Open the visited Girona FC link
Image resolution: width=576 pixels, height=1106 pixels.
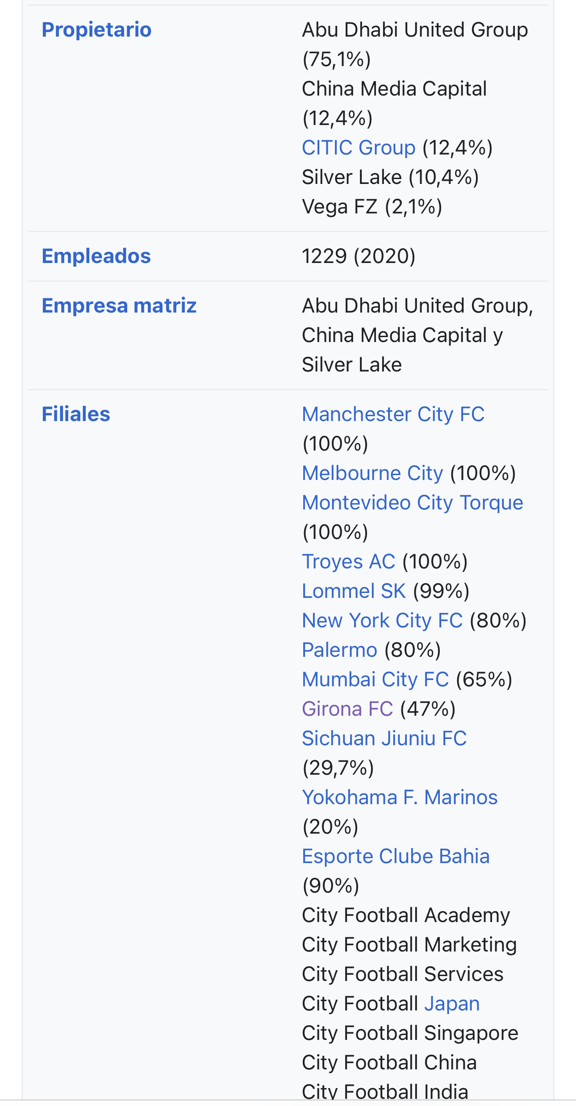click(x=348, y=709)
